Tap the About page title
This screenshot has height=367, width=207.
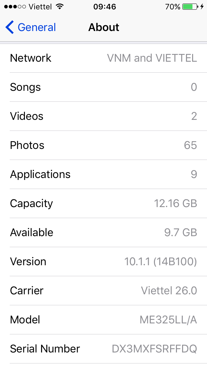[104, 27]
